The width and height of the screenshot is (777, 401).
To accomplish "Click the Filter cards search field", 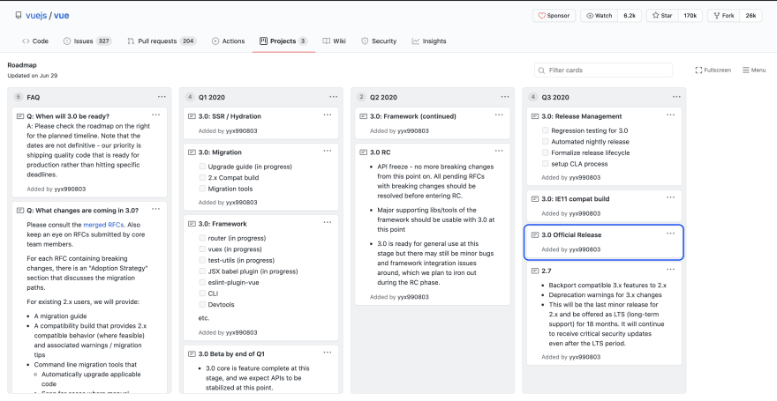I will click(608, 70).
